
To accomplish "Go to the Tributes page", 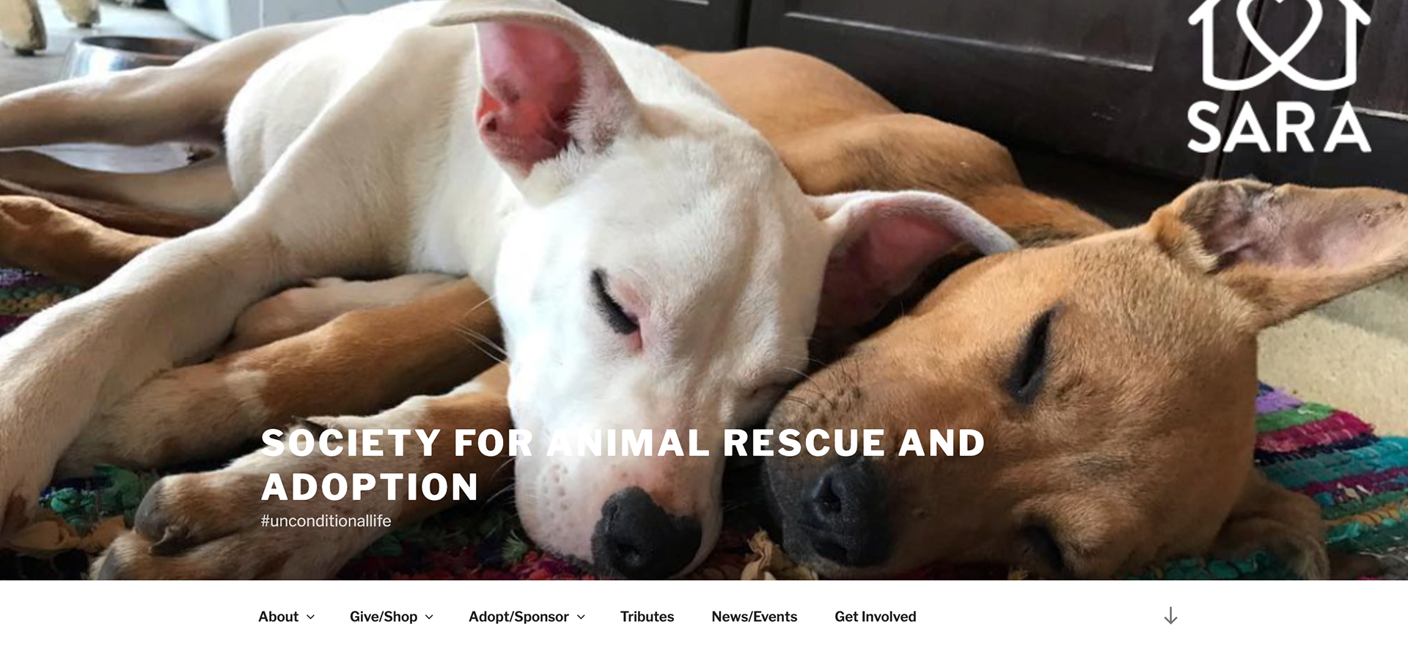I will point(647,617).
